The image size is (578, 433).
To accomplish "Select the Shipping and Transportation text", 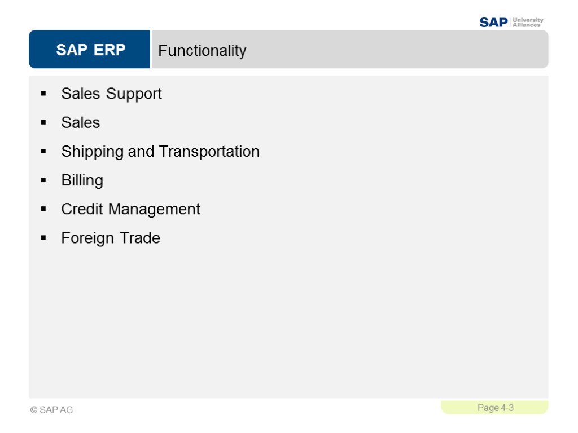I will (x=160, y=152).
